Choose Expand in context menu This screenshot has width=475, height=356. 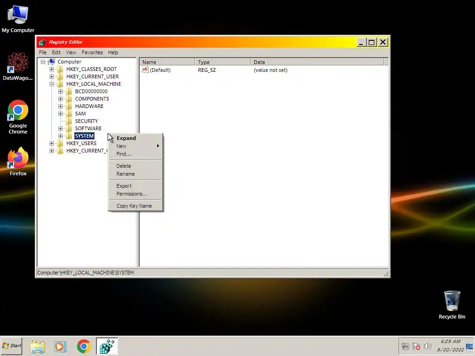(135, 138)
